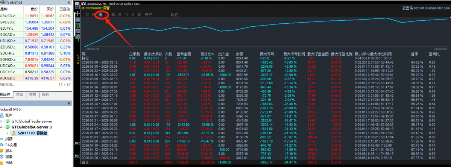Click the 指标 indicators icon
451x167 pixels.
pos(2,139)
